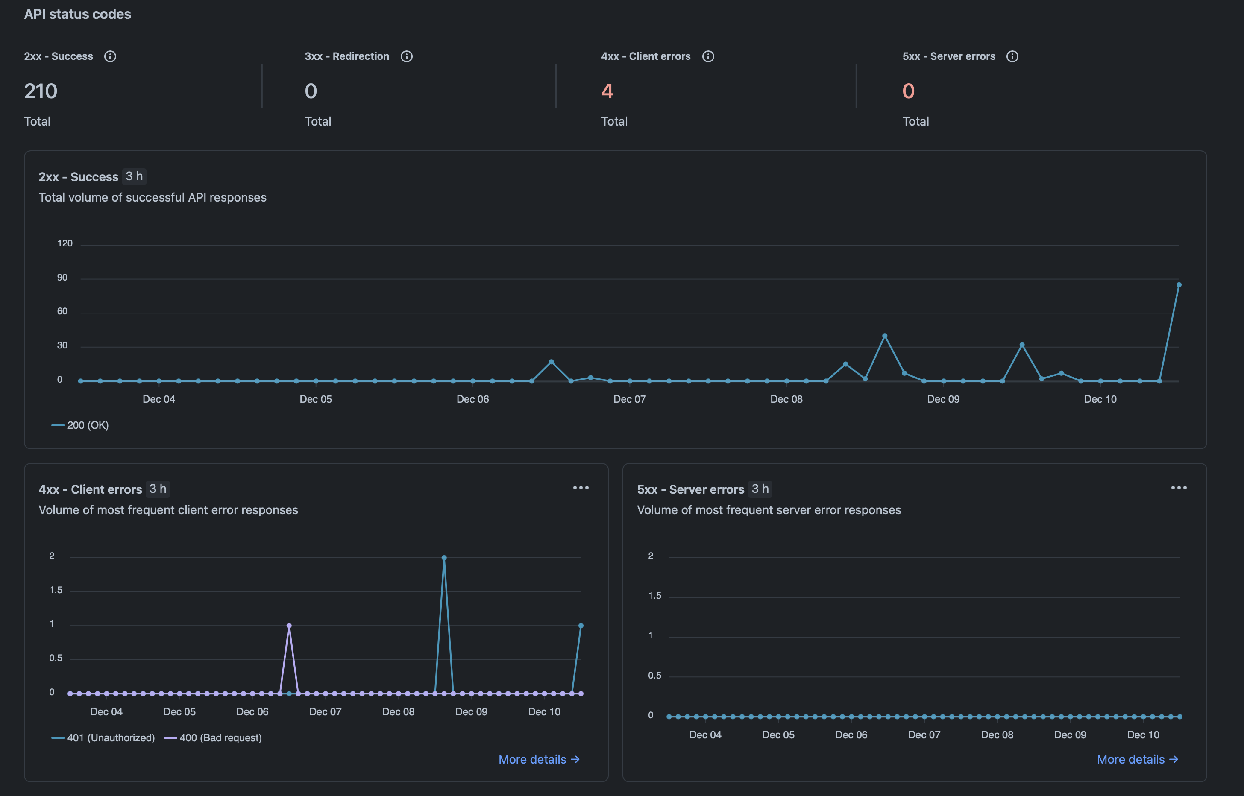Screen dimensions: 1244x796
Task: Click the 3 h badge on 5xx Server errors
Action: pyautogui.click(x=760, y=489)
